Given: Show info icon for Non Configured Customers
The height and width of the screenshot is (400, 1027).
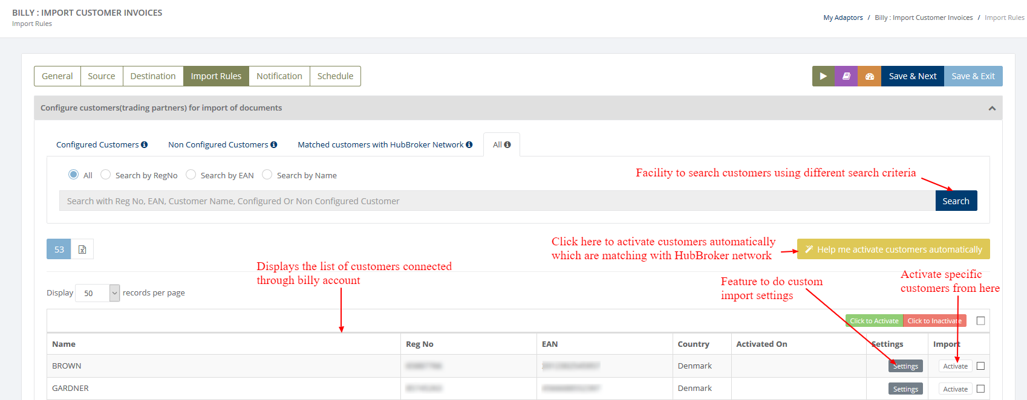Looking at the screenshot, I should click(274, 144).
